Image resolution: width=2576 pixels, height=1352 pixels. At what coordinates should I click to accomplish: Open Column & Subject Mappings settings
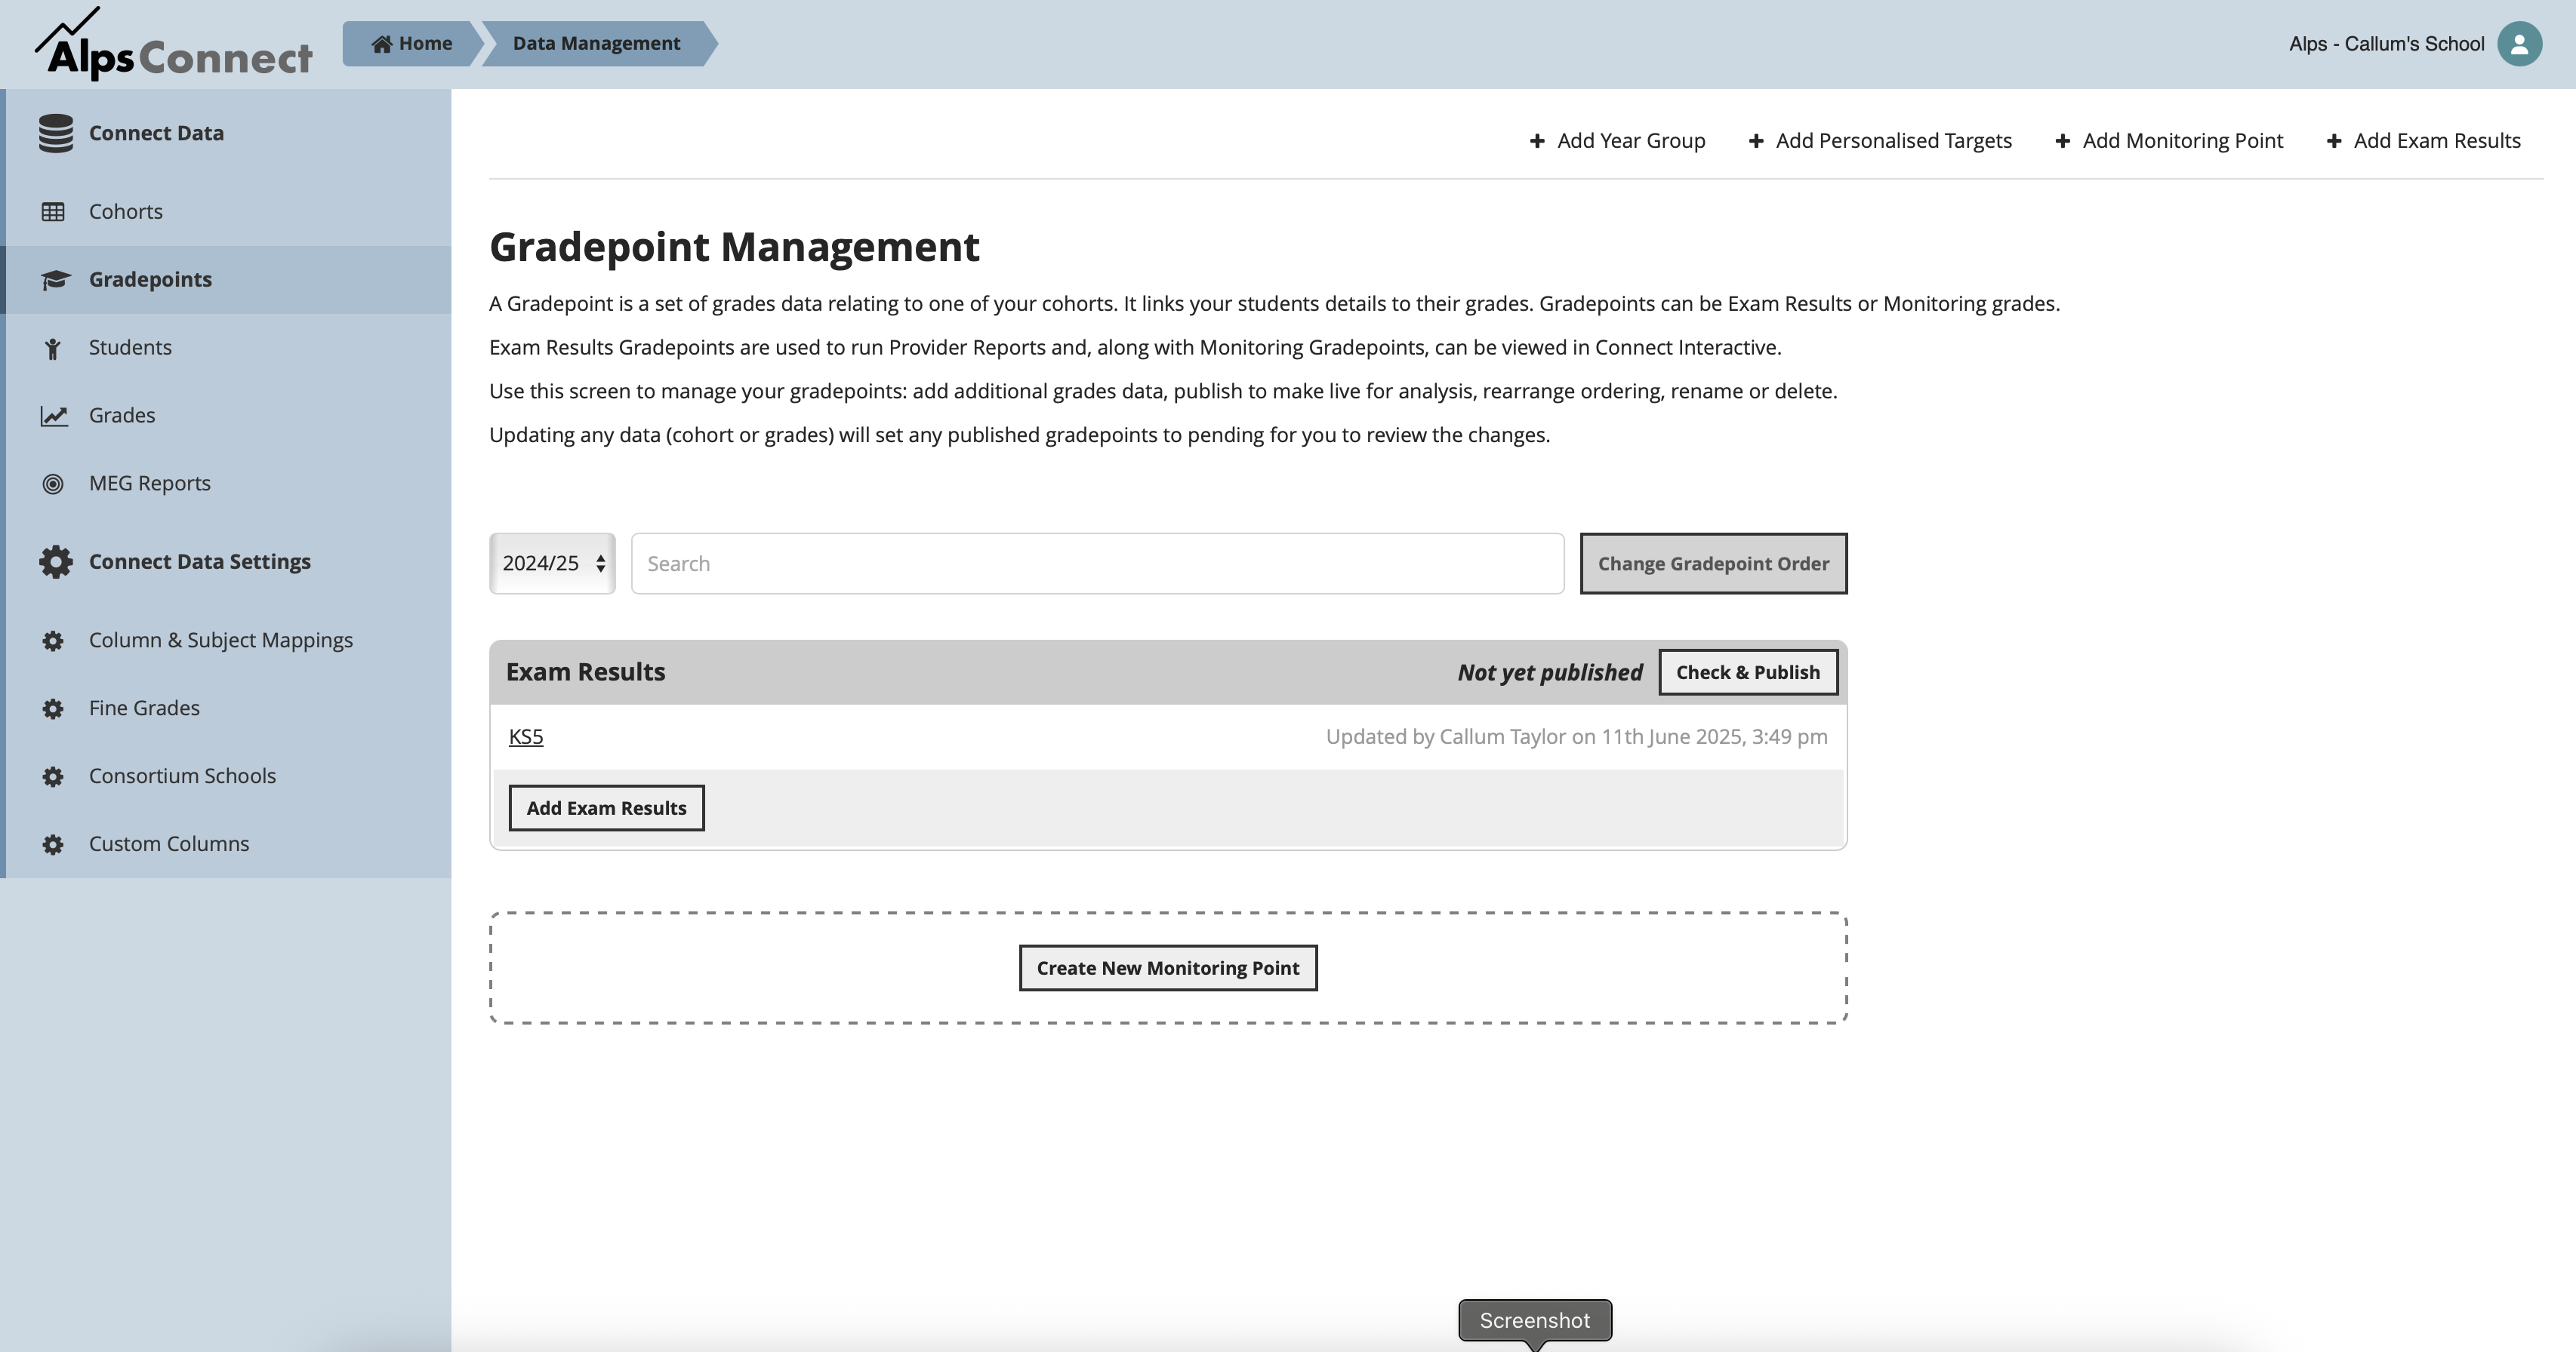[228, 641]
